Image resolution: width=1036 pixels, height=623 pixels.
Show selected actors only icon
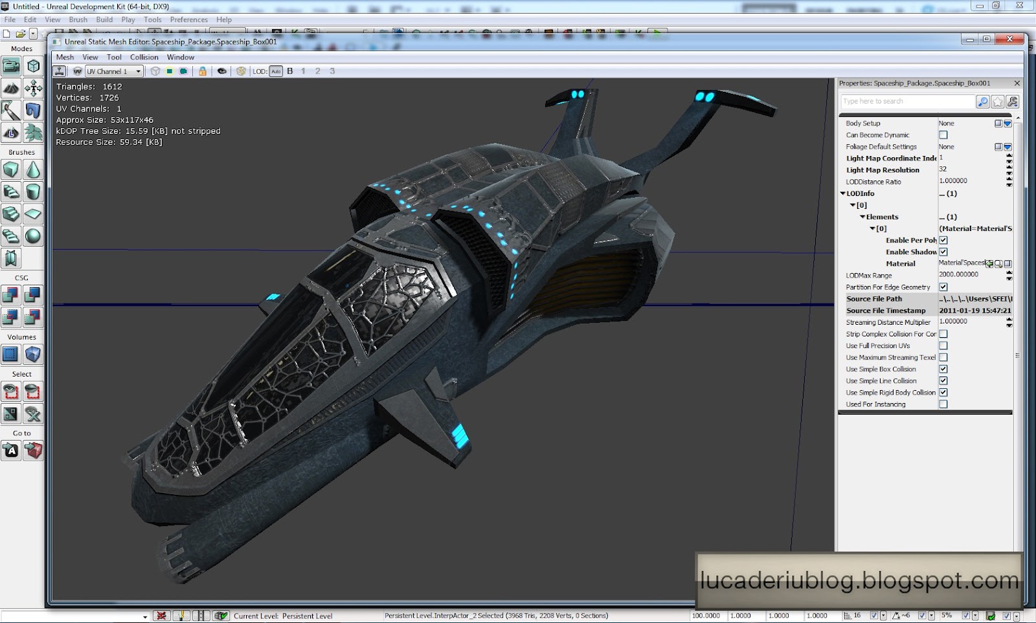point(11,391)
